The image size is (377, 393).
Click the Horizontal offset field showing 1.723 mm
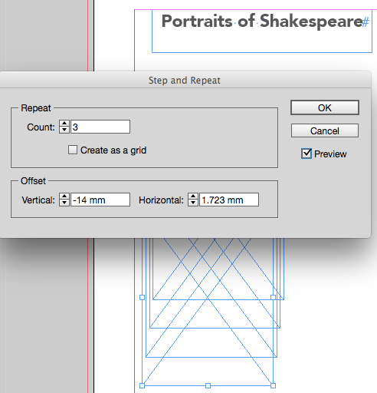click(x=229, y=200)
